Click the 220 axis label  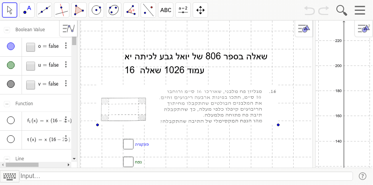click(338, 41)
